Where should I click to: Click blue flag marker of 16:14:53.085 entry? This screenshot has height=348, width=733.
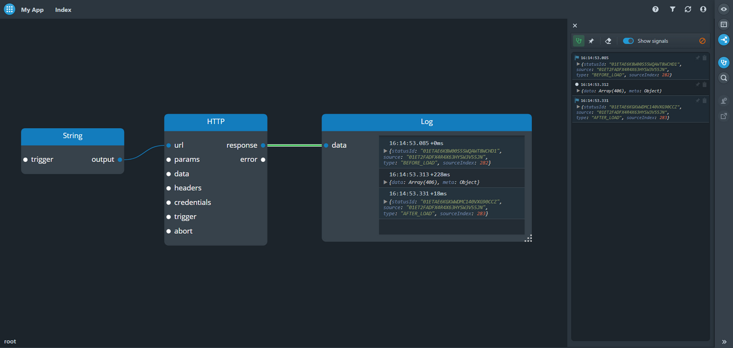[x=577, y=58]
